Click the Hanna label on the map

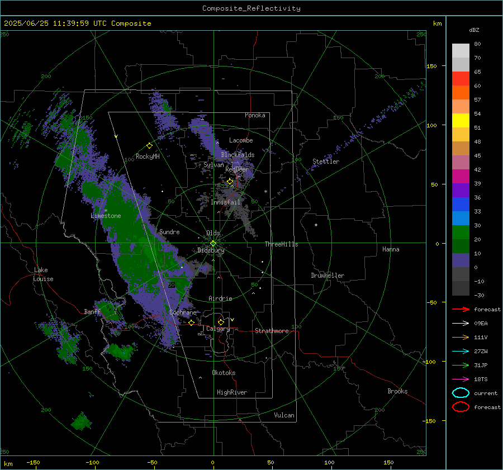[x=391, y=249]
